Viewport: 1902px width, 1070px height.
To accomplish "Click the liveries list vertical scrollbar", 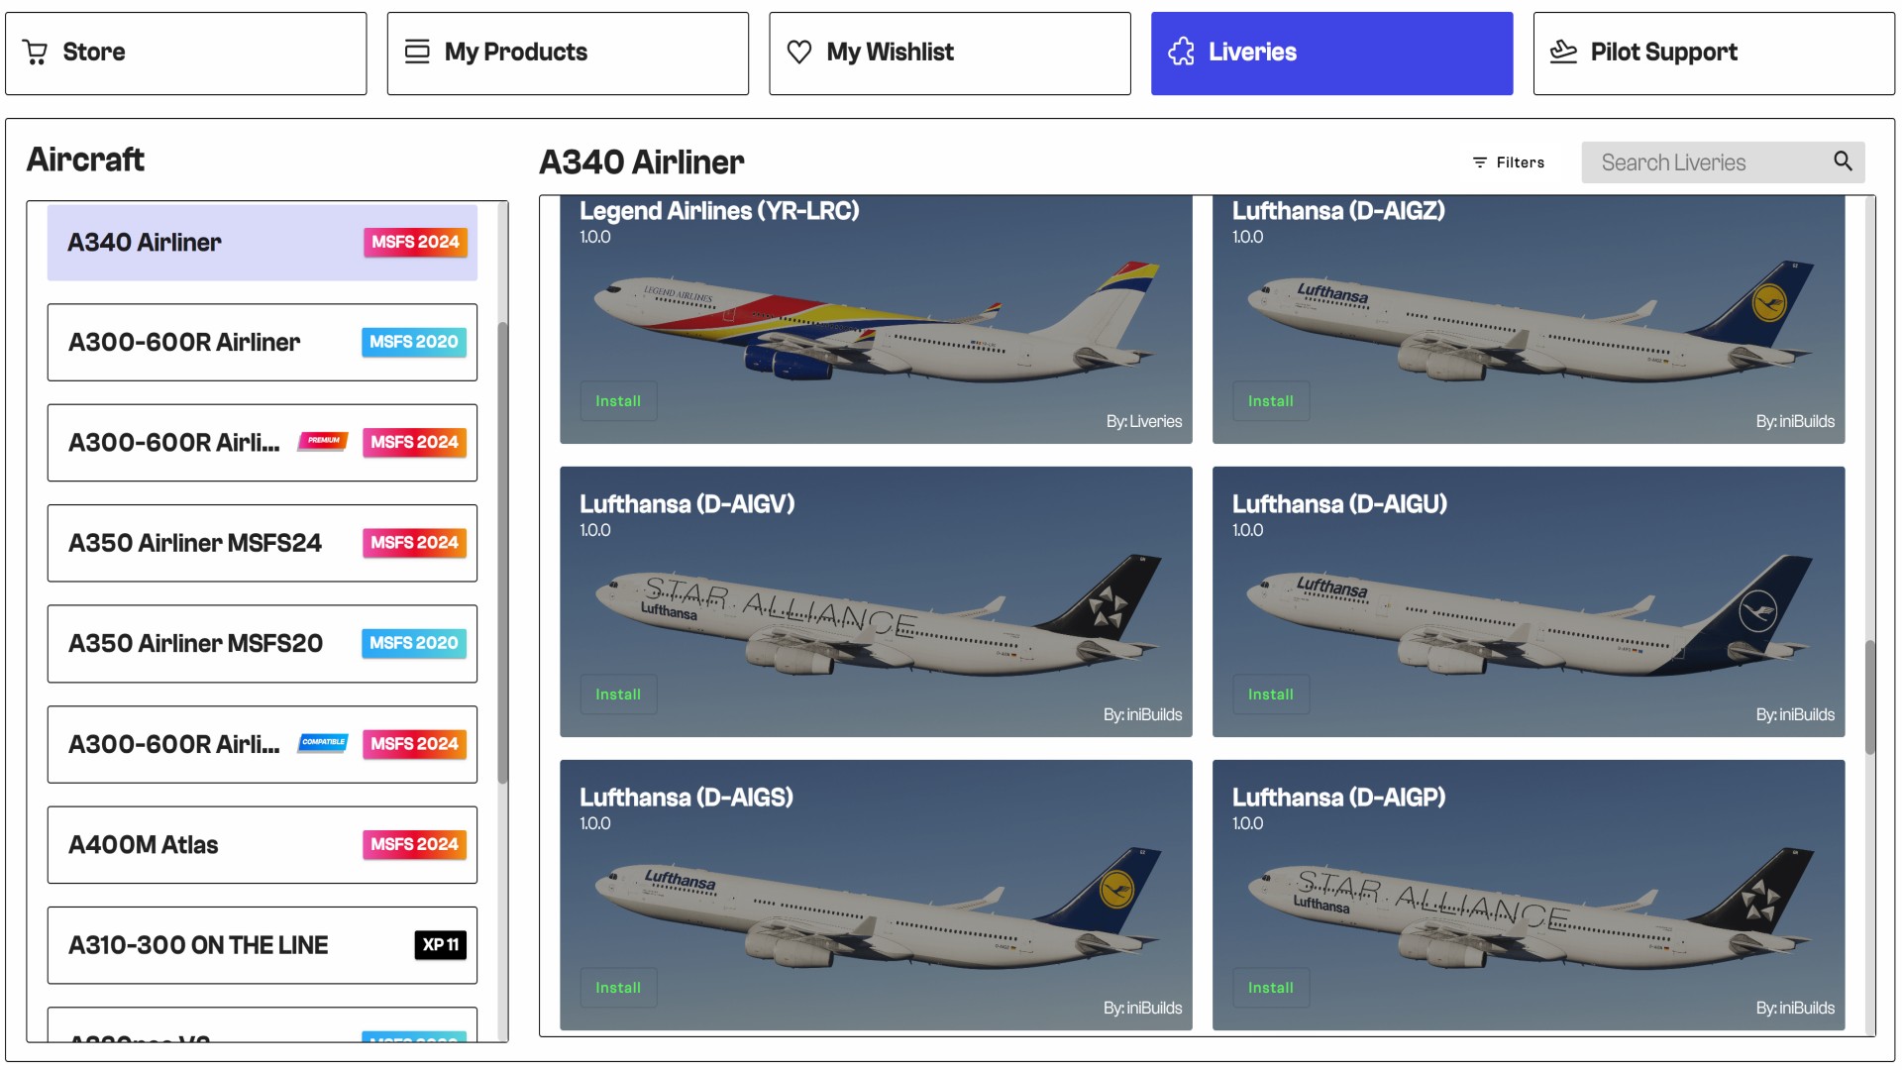I will pyautogui.click(x=1869, y=696).
